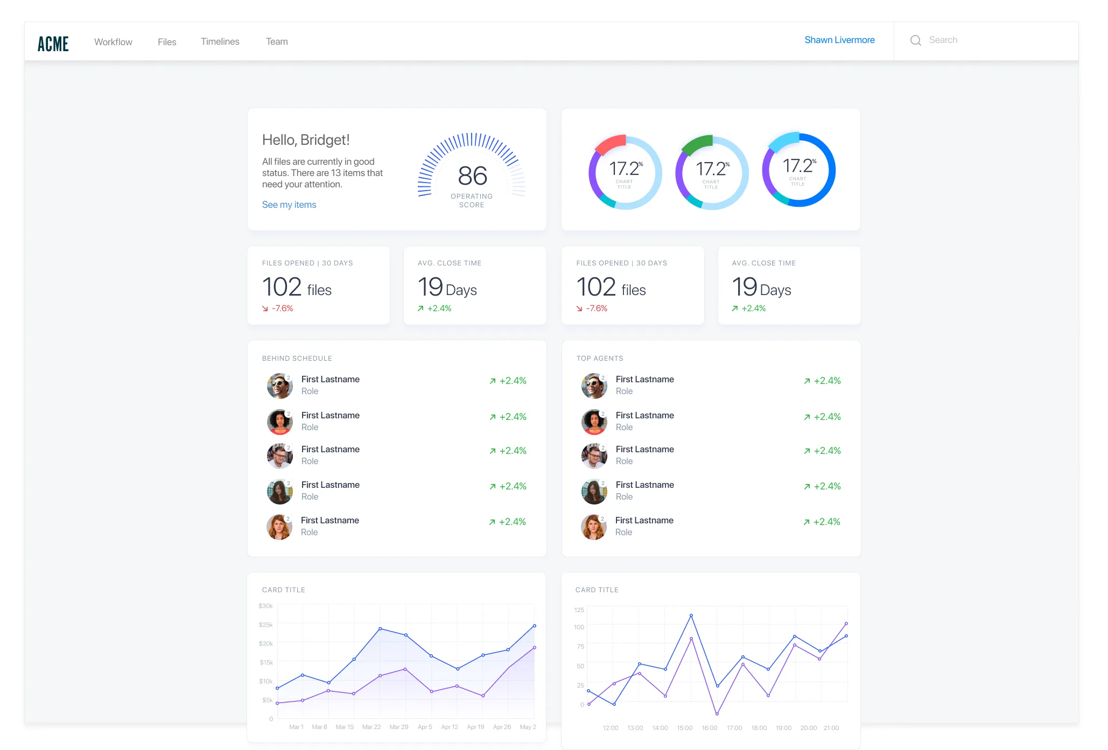Open second Top Agents avatar

(x=594, y=422)
